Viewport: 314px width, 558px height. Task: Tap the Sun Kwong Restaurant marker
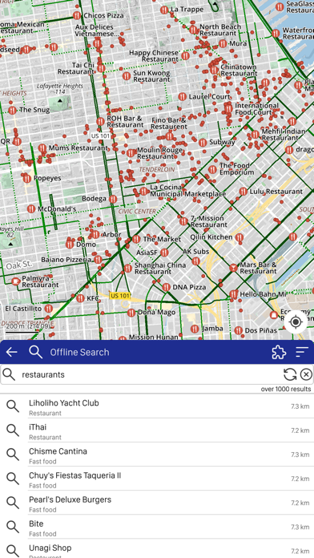(x=127, y=76)
